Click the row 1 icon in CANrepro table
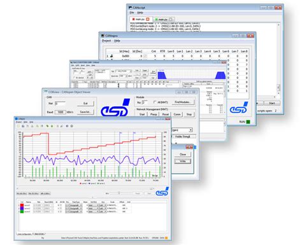This screenshot has width=302, height=245. point(111,56)
